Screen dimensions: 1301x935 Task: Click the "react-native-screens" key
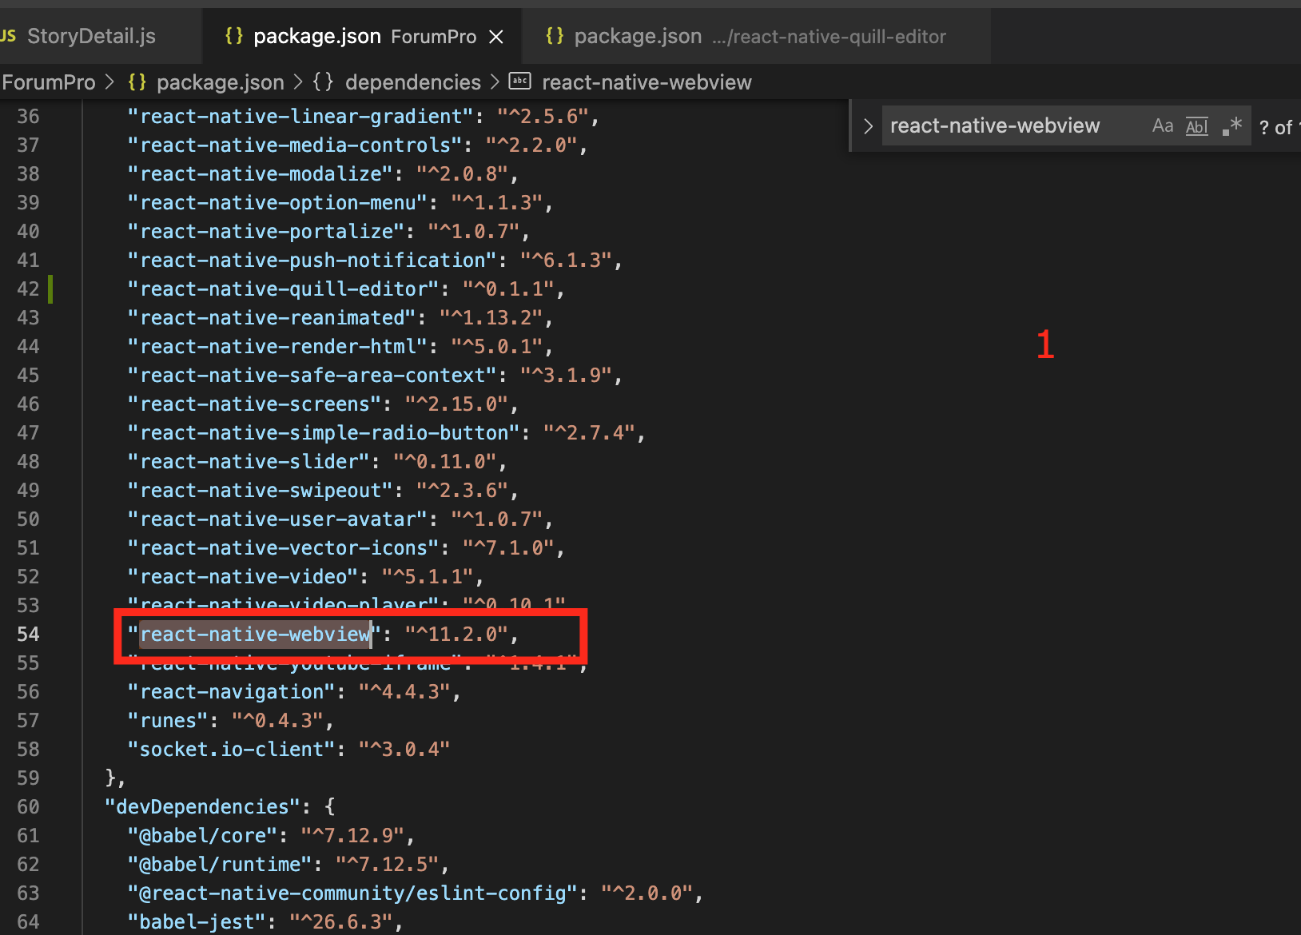tap(255, 404)
